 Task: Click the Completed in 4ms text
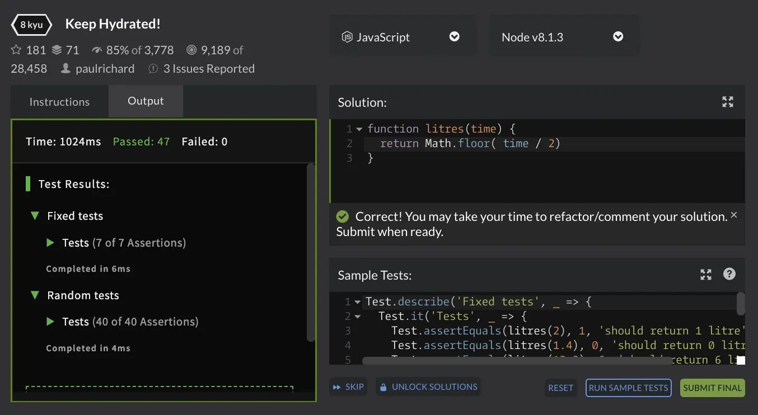click(88, 348)
